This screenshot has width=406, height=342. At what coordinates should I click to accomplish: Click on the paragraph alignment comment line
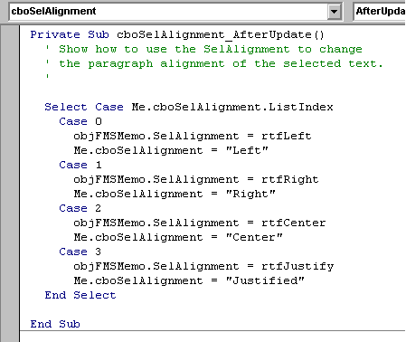pos(213,63)
